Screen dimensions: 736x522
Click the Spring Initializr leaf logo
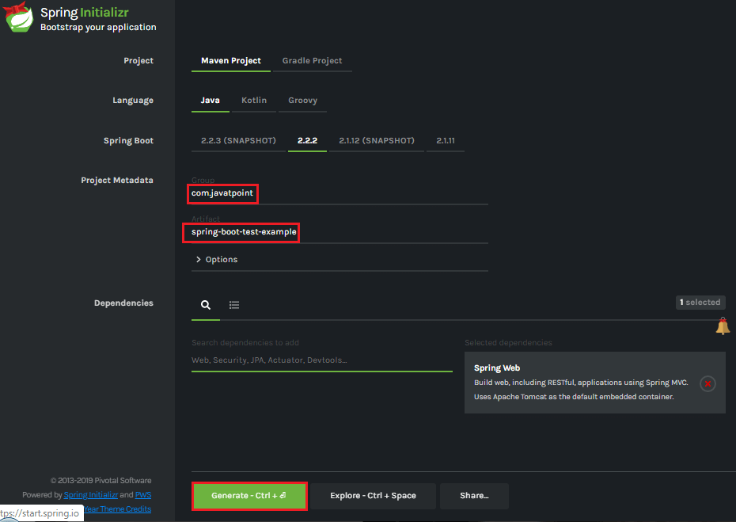tap(19, 17)
